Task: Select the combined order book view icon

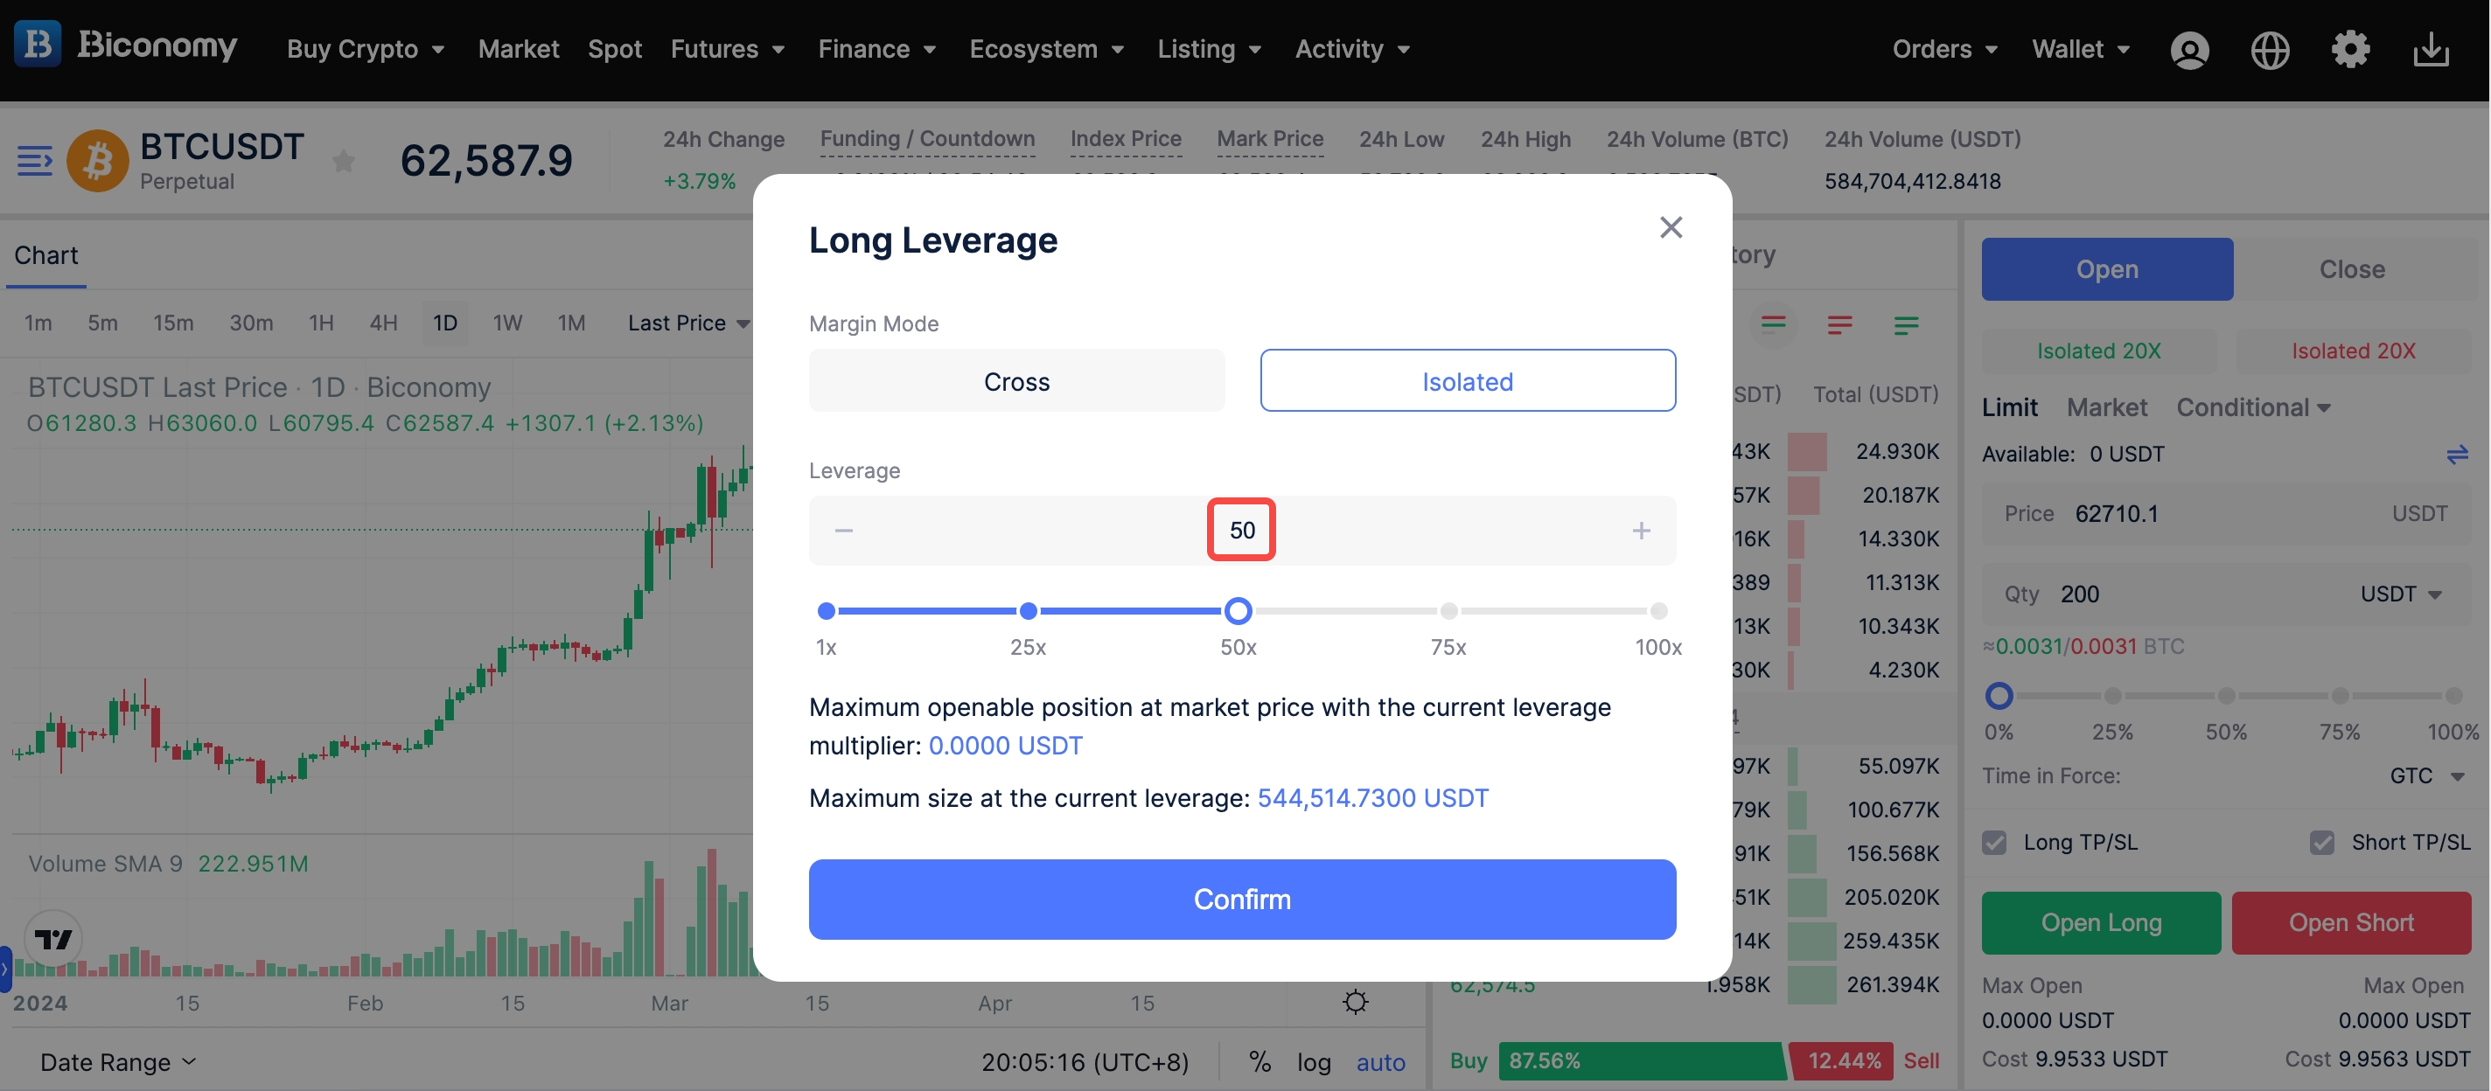Action: pos(1774,324)
